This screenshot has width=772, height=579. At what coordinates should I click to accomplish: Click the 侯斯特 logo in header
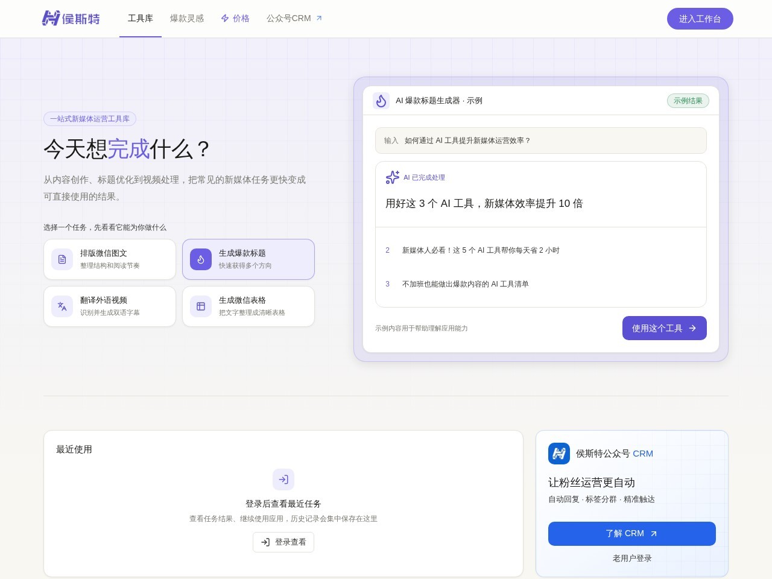(71, 19)
